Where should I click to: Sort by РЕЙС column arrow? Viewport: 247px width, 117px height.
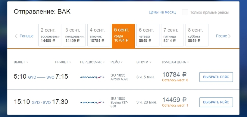pos(122,62)
